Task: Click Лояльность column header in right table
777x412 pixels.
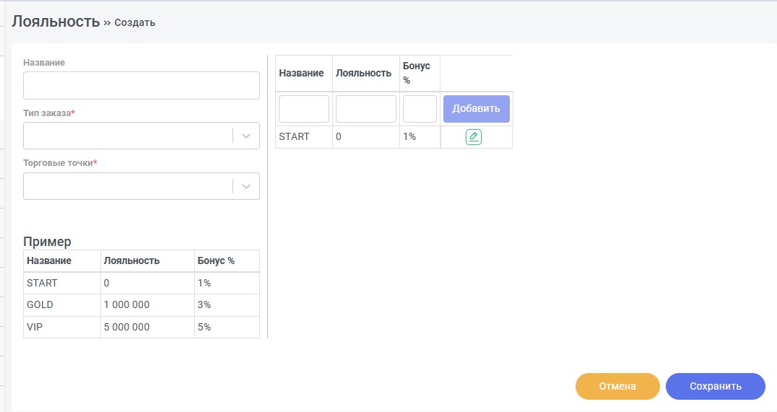Action: [x=364, y=74]
